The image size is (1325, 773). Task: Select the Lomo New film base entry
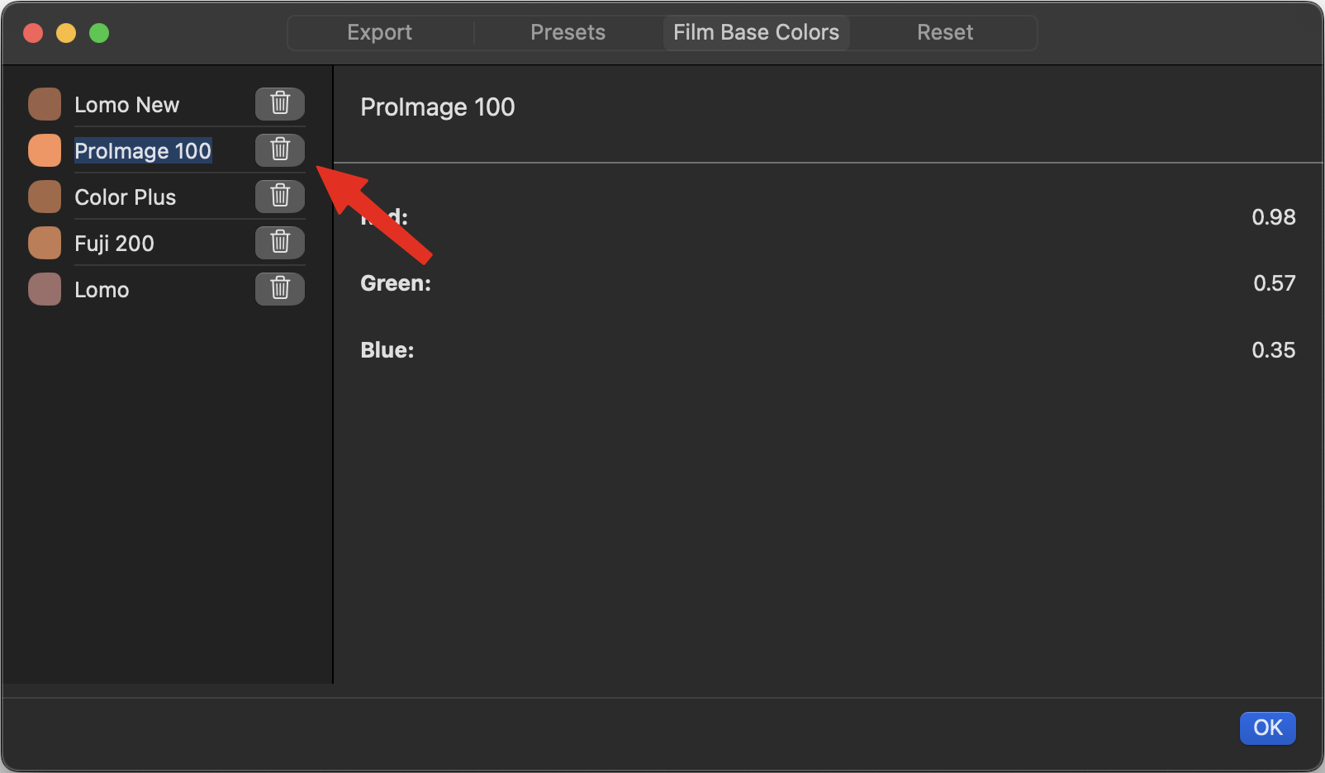point(126,104)
